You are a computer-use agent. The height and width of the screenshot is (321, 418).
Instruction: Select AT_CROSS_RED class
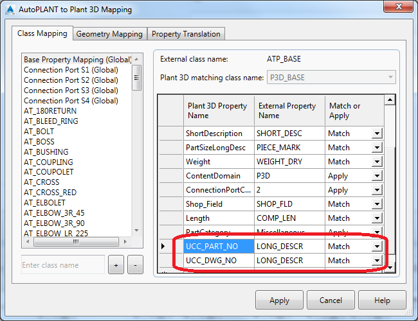pyautogui.click(x=50, y=193)
